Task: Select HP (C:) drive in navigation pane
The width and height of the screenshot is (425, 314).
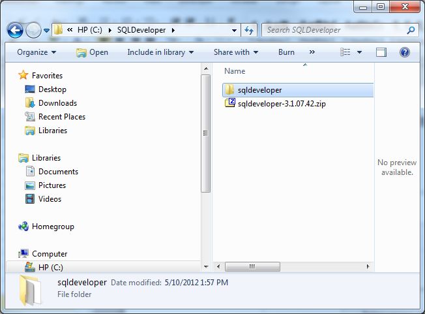Action: 51,268
